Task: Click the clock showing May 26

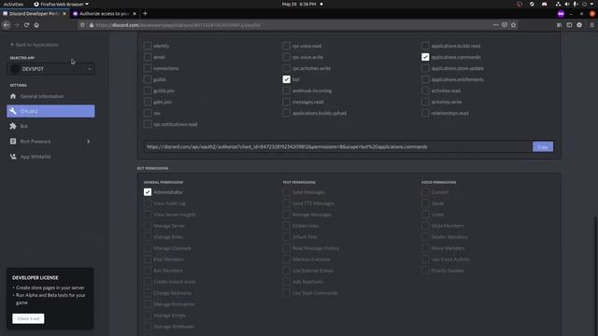Action: pyautogui.click(x=299, y=4)
